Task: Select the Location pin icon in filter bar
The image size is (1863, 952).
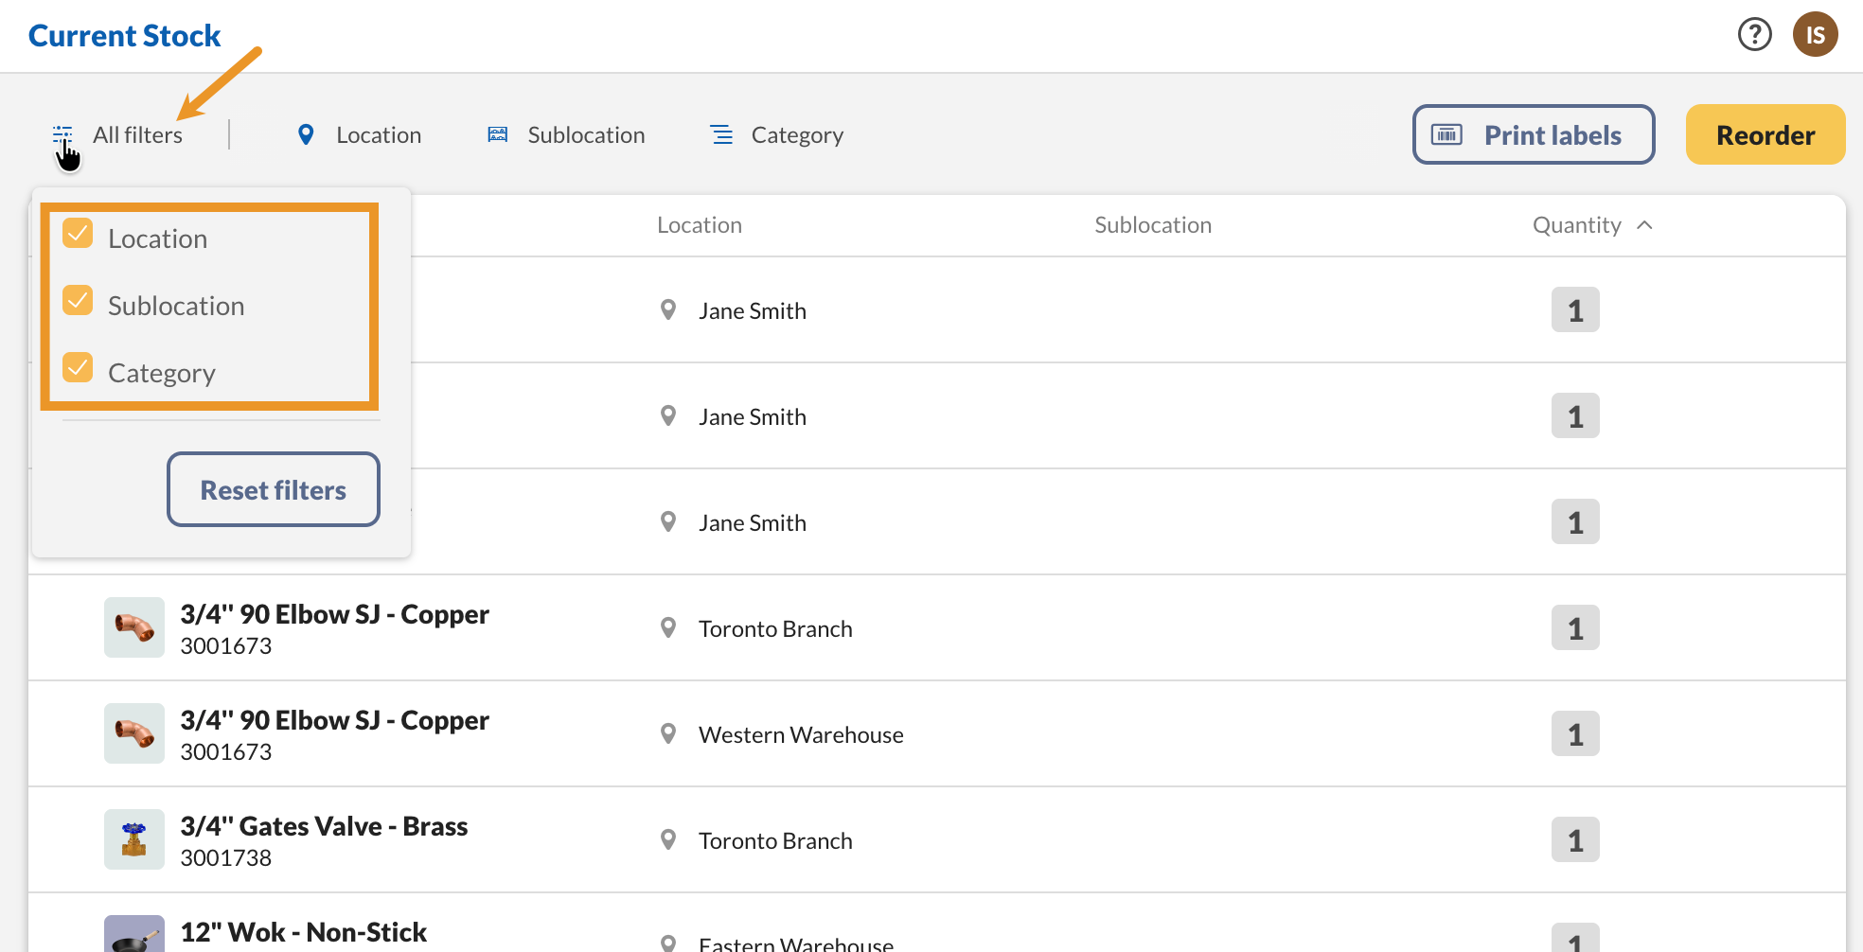Action: (305, 134)
